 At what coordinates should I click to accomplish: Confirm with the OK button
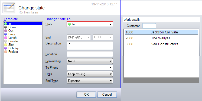click(86, 95)
